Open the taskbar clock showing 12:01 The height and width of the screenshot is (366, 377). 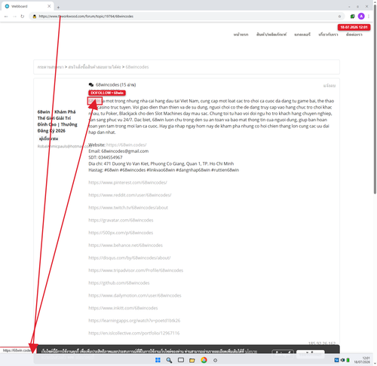click(x=362, y=360)
